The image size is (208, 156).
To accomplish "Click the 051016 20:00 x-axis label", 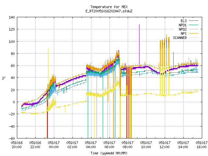I will [17, 145].
